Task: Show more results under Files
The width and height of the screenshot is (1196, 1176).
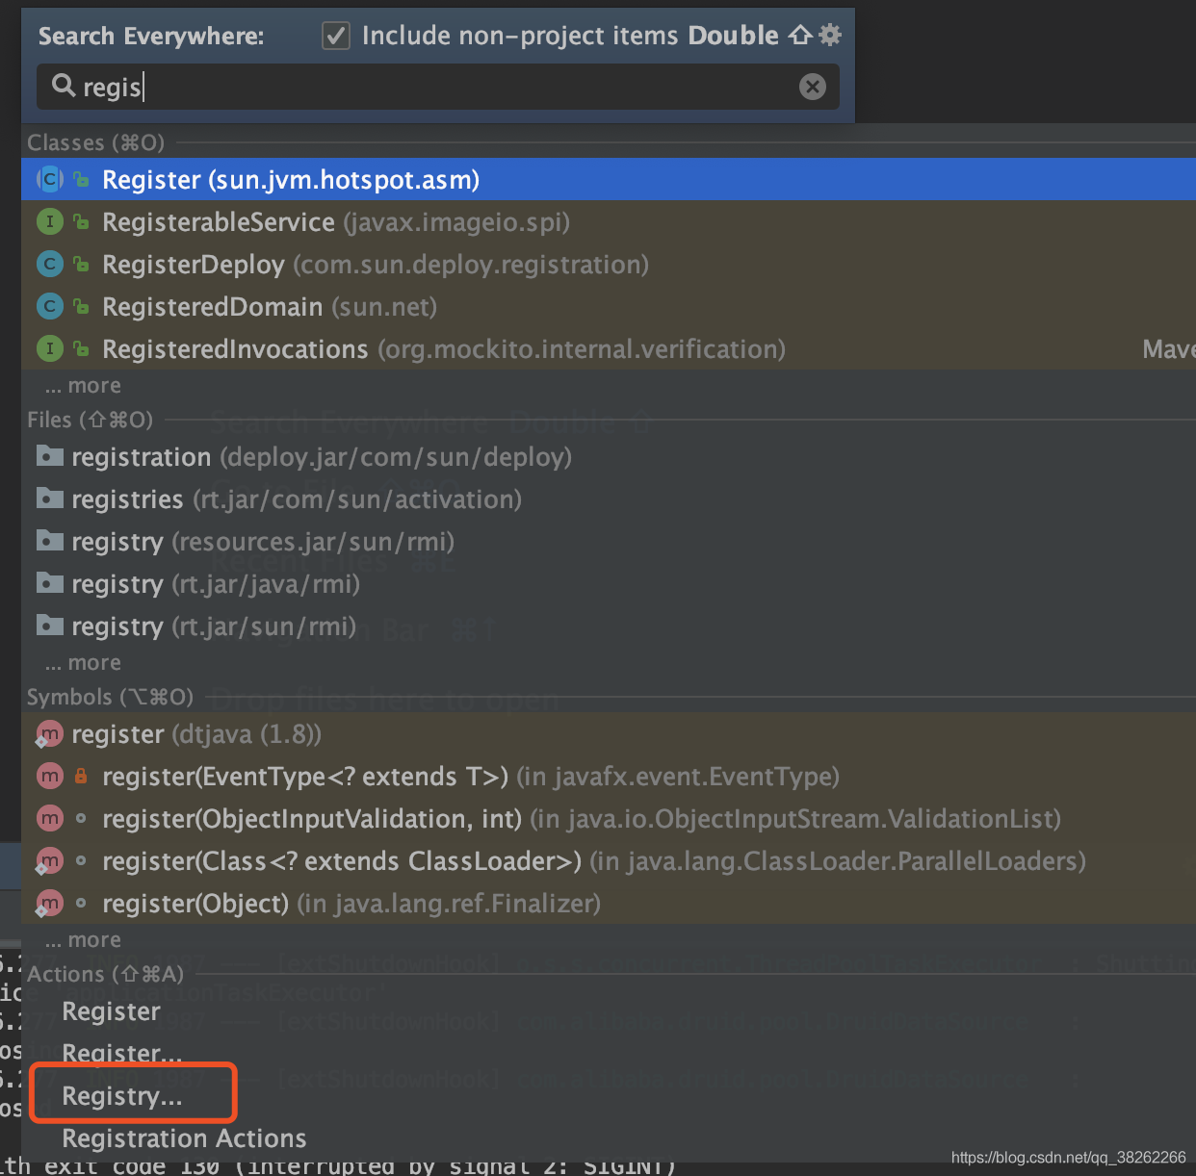Action: tap(83, 662)
